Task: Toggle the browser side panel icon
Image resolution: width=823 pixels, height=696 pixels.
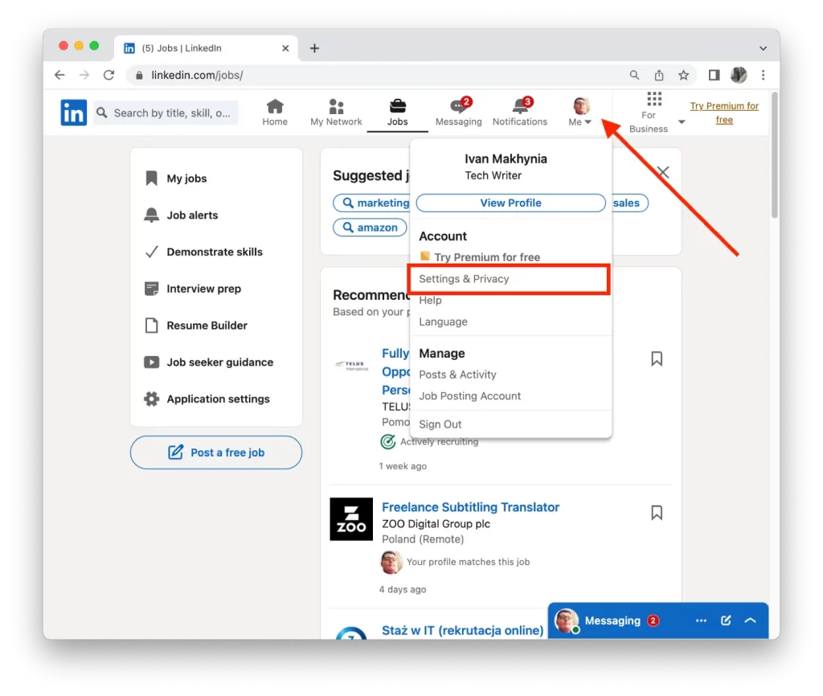Action: [714, 75]
